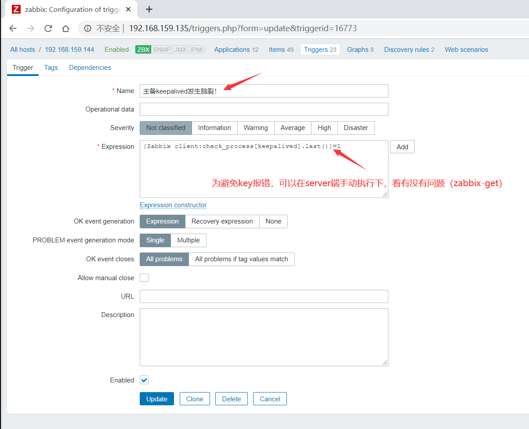529x429 pixels.
Task: Open Triggers 23 navigation tab
Action: tap(320, 50)
